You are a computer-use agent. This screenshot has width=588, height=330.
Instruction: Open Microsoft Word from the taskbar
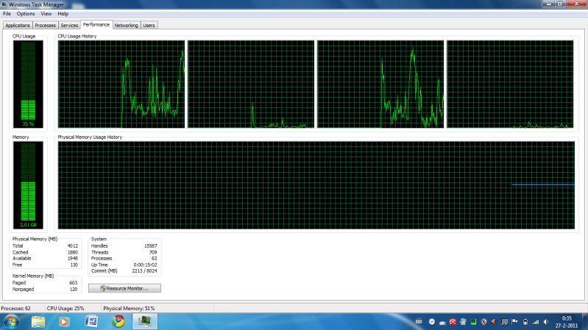91,322
